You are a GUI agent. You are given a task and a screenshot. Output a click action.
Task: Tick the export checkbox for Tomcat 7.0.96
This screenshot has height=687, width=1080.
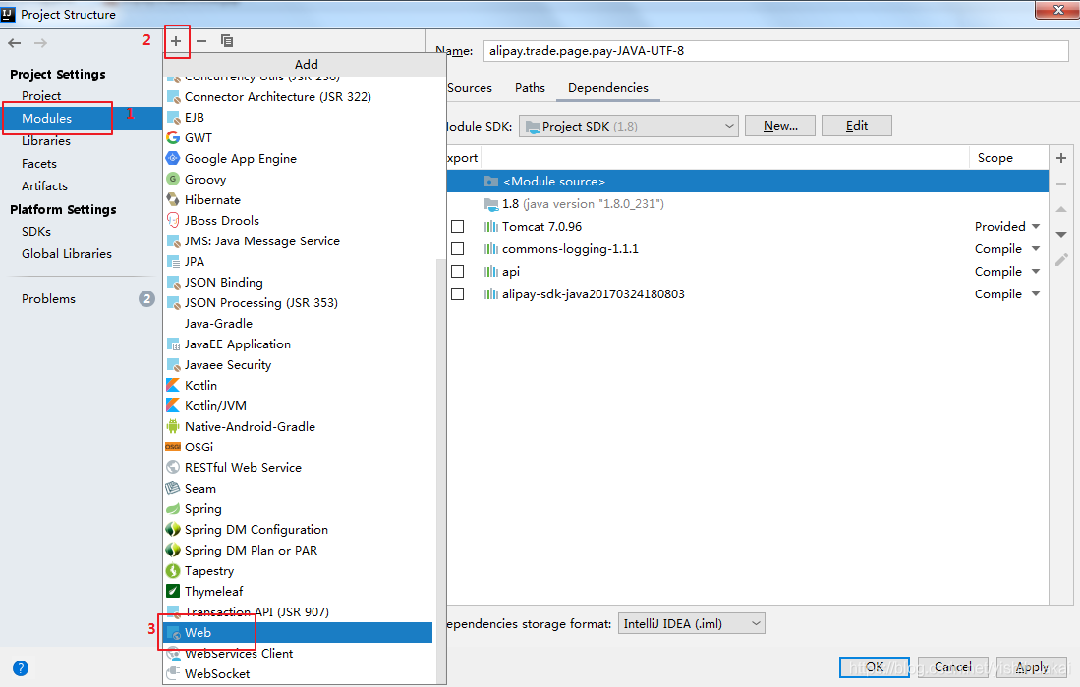pyautogui.click(x=457, y=227)
